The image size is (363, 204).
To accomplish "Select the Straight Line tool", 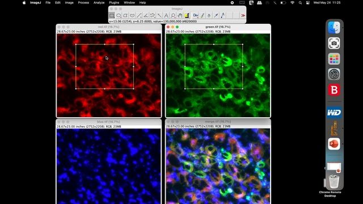I will (x=139, y=15).
